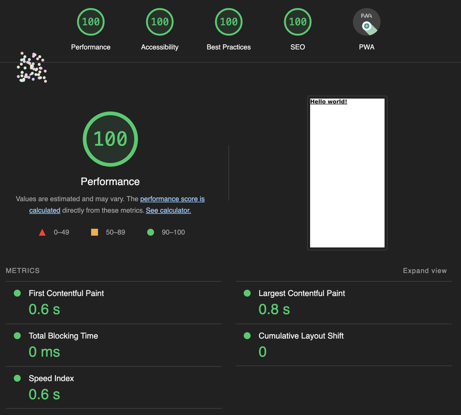This screenshot has width=461, height=415.
Task: Click the SEO score gauge
Action: 297,22
